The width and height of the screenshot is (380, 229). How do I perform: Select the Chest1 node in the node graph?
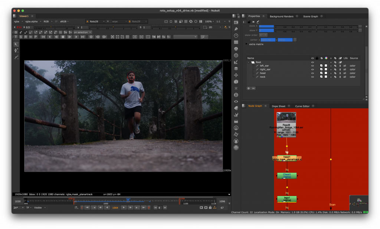pos(287,175)
